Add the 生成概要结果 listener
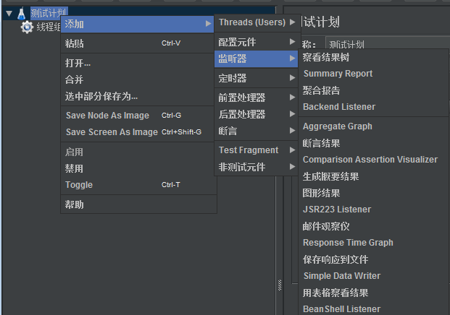The image size is (450, 315). coord(374,176)
